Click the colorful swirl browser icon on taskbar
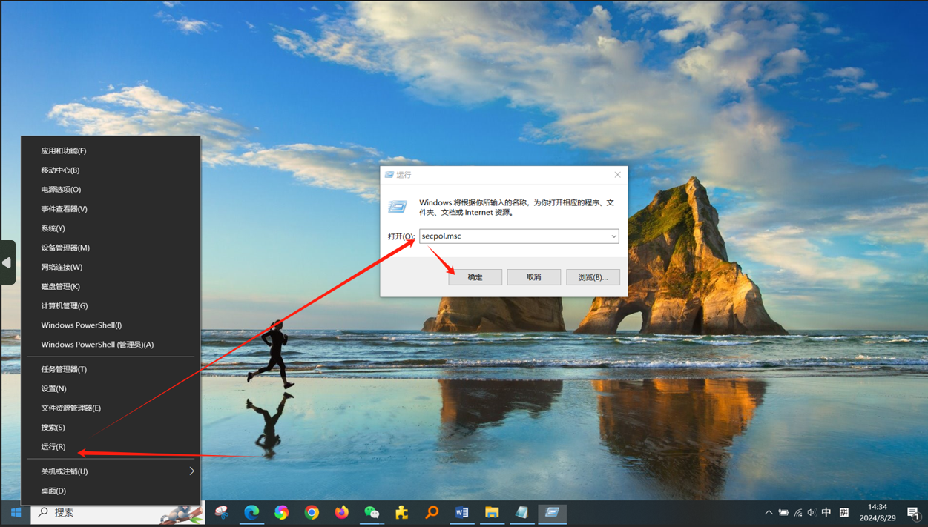 281,512
